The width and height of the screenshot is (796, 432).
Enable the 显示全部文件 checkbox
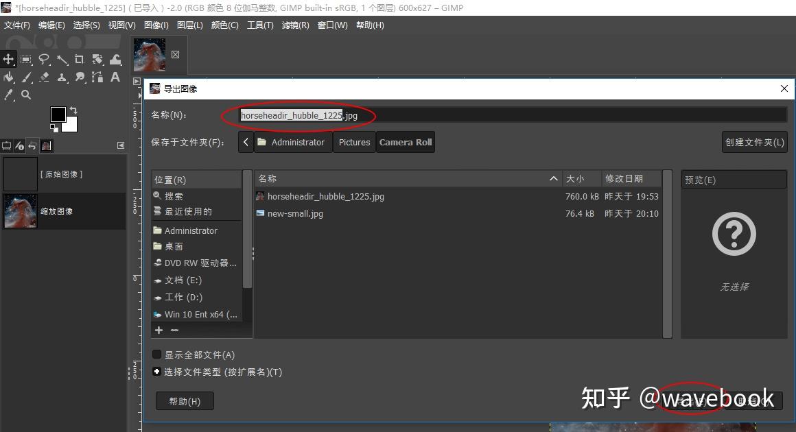(157, 355)
